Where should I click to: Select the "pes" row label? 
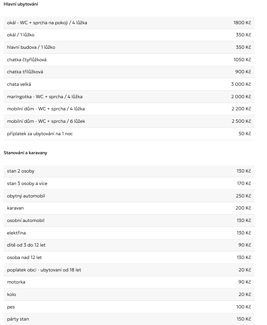point(11,307)
